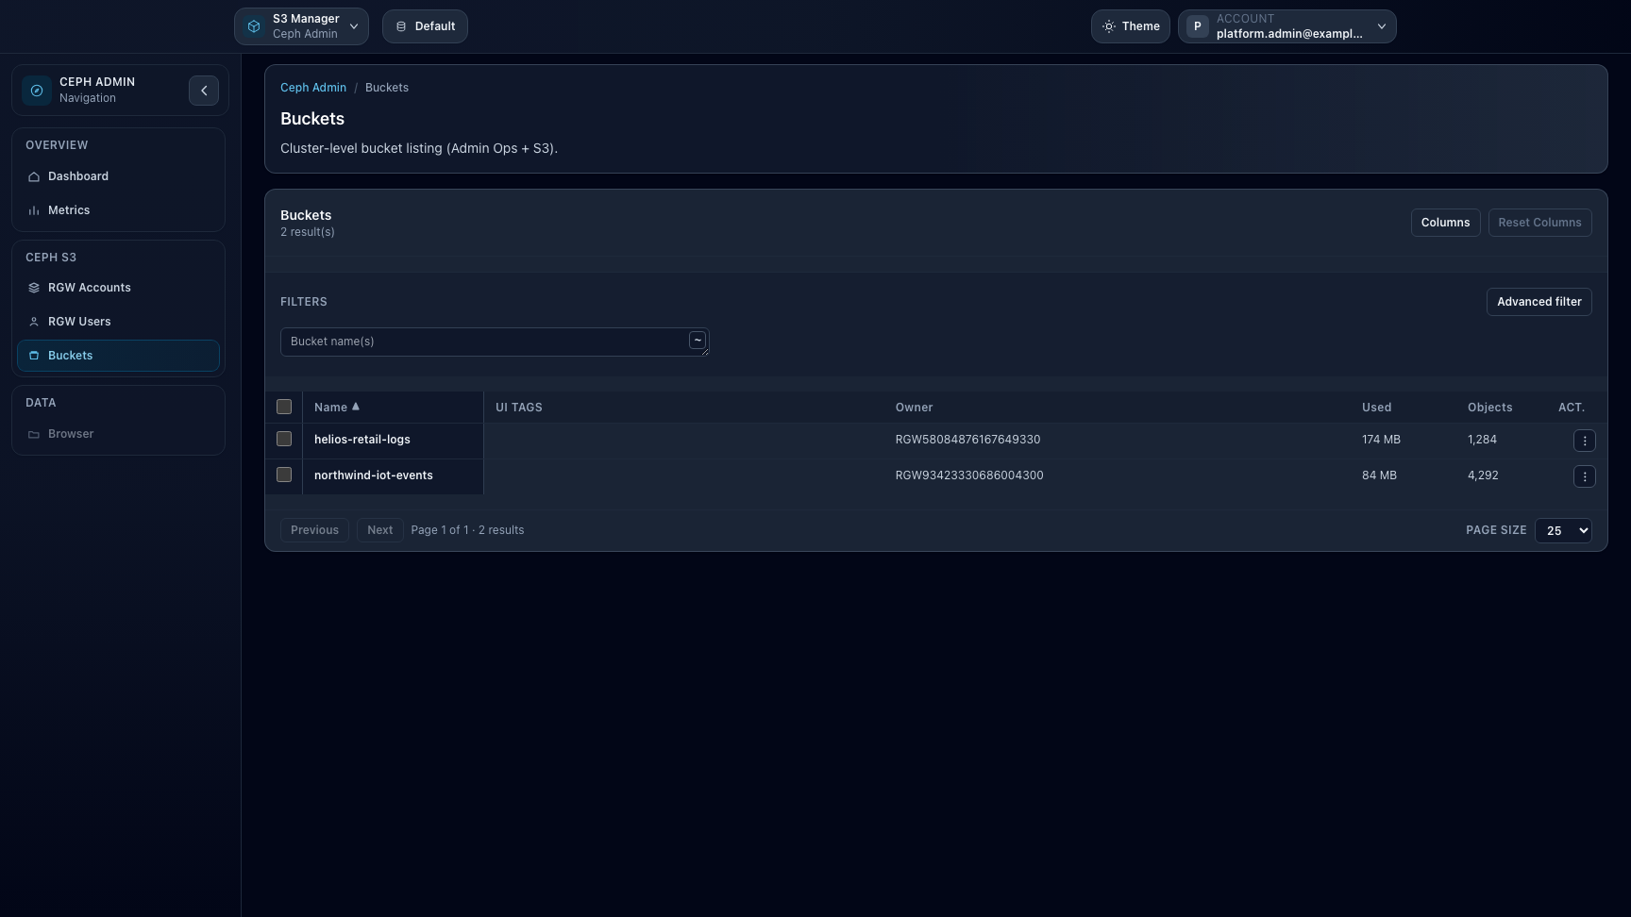Select the RGW Users person icon
The height and width of the screenshot is (917, 1631).
pyautogui.click(x=33, y=321)
